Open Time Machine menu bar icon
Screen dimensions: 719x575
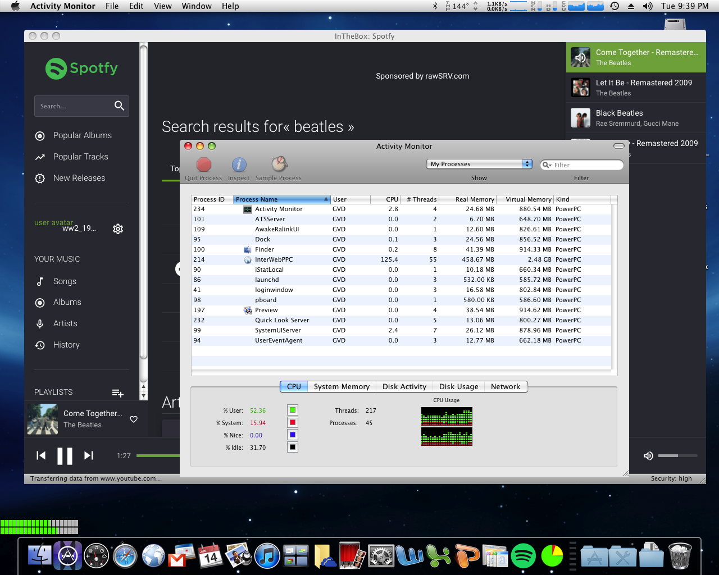(x=615, y=6)
